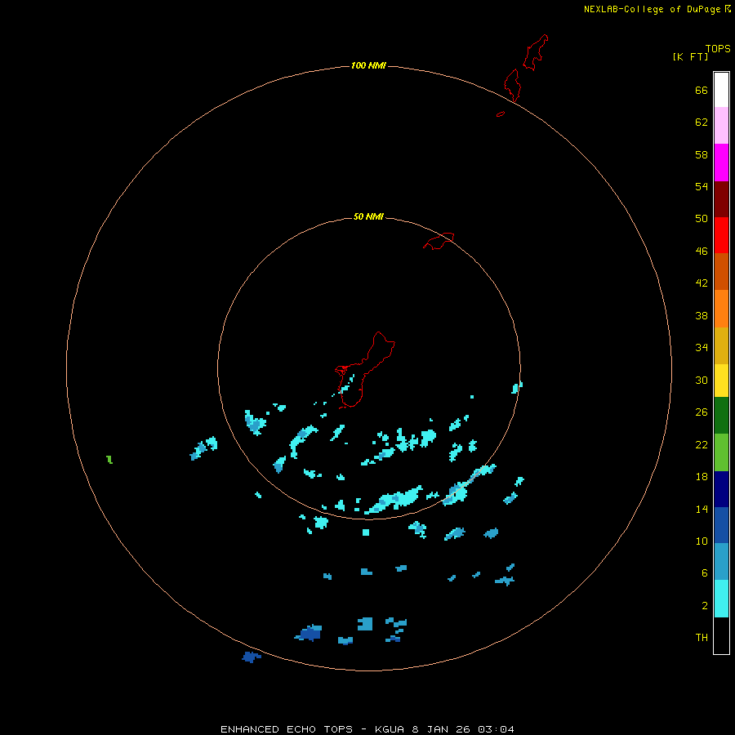Screen dimensions: 735x735
Task: Click the TH threshold label
Action: coord(702,637)
